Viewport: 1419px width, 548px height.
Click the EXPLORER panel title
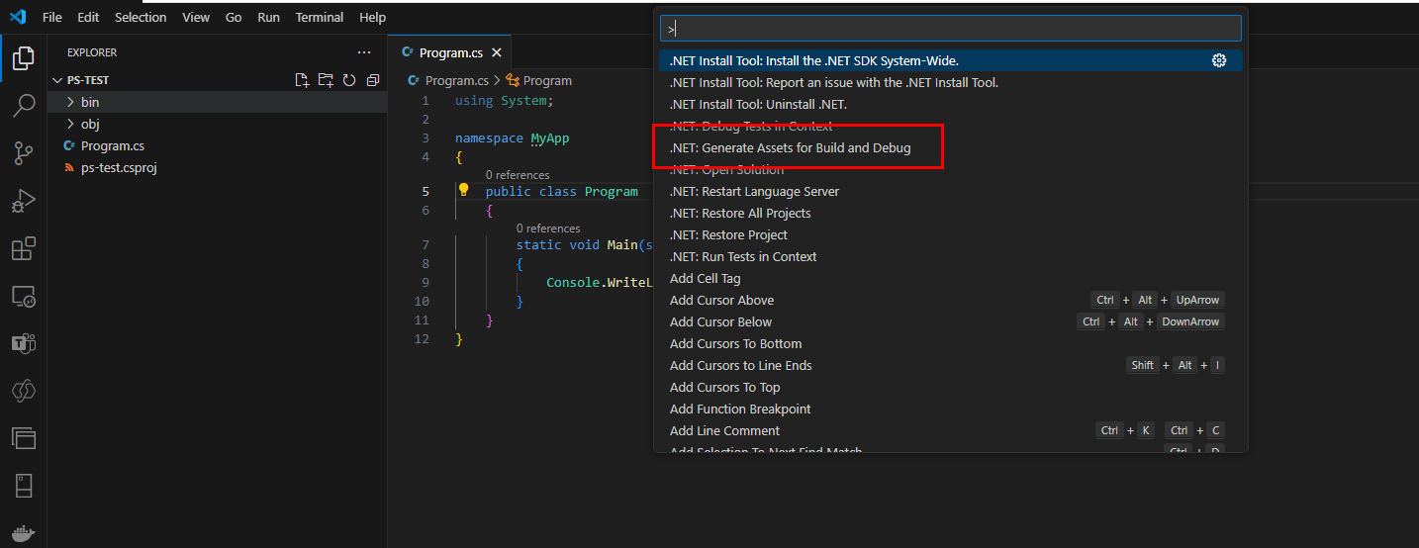pos(92,52)
